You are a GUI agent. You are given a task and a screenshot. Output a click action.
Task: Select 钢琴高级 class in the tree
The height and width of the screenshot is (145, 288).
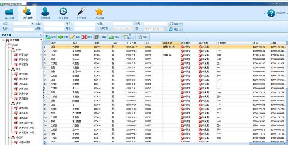23,65
